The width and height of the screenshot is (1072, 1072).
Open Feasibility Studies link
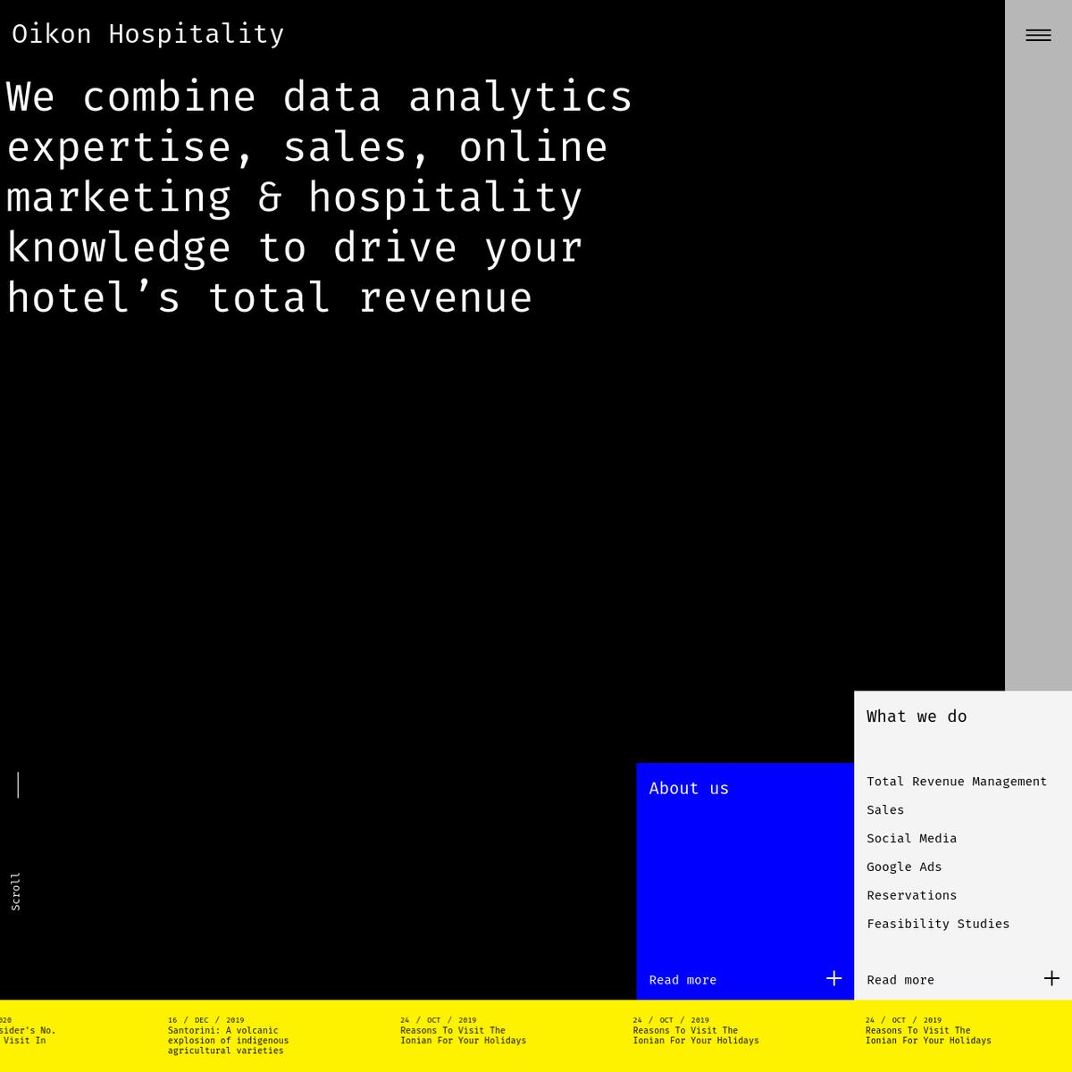(x=937, y=925)
